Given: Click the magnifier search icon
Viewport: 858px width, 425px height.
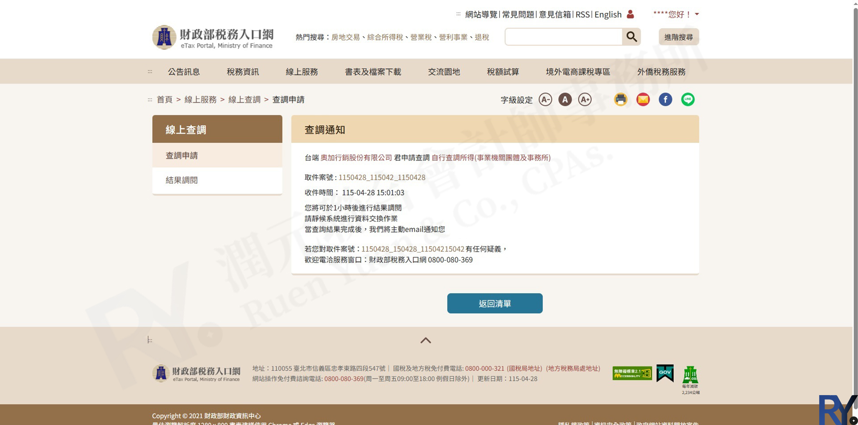Looking at the screenshot, I should [631, 37].
